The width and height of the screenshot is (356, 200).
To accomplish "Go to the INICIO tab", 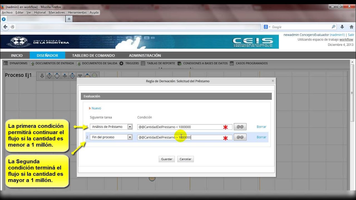I will click(17, 55).
